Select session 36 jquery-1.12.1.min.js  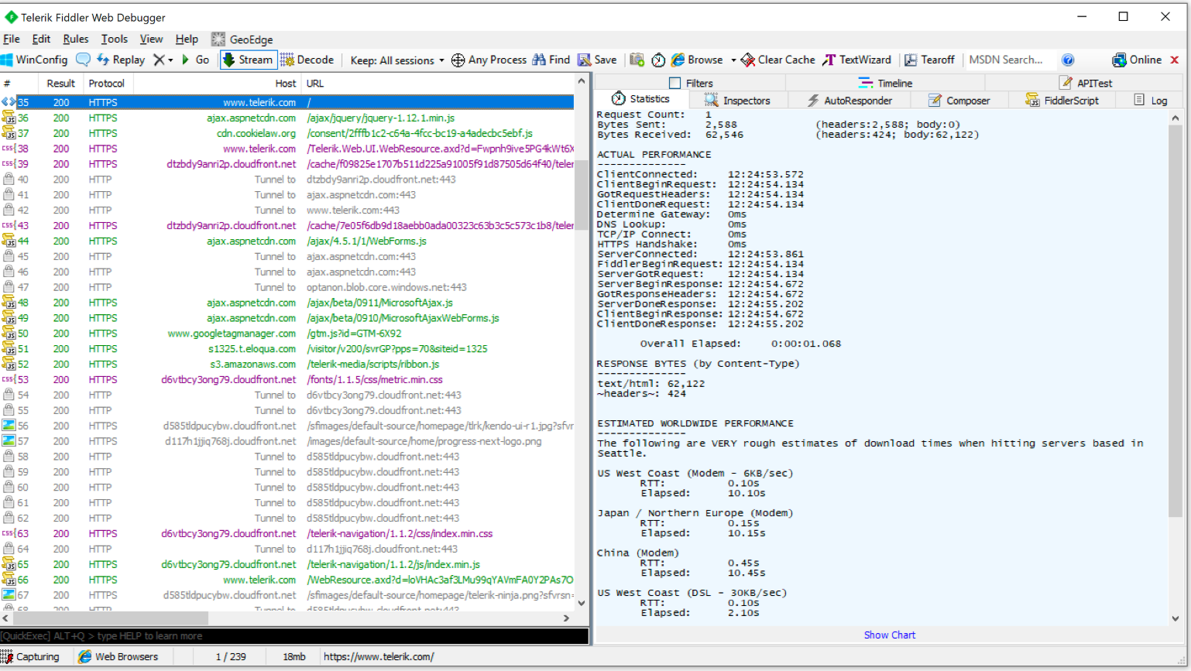[287, 118]
